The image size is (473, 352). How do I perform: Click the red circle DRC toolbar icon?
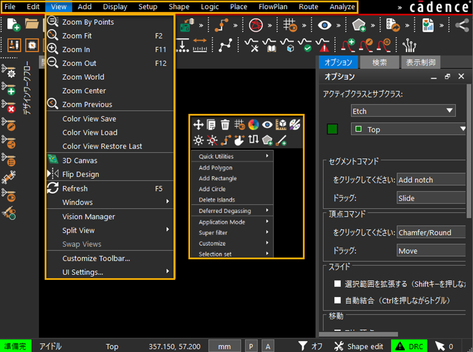[256, 25]
